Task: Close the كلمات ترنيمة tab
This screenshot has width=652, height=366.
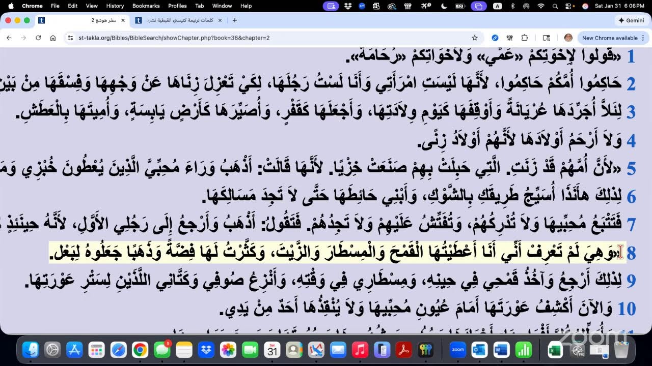Action: click(x=220, y=20)
